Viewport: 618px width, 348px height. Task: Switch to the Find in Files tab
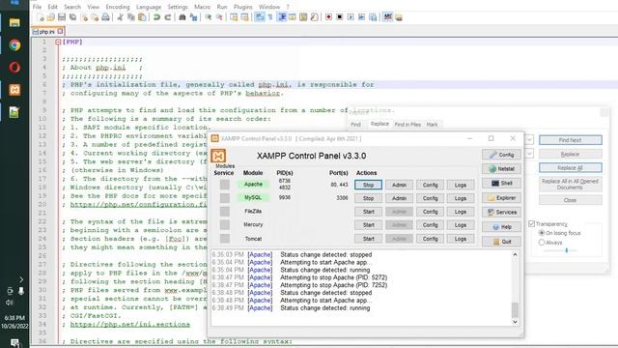coord(407,125)
